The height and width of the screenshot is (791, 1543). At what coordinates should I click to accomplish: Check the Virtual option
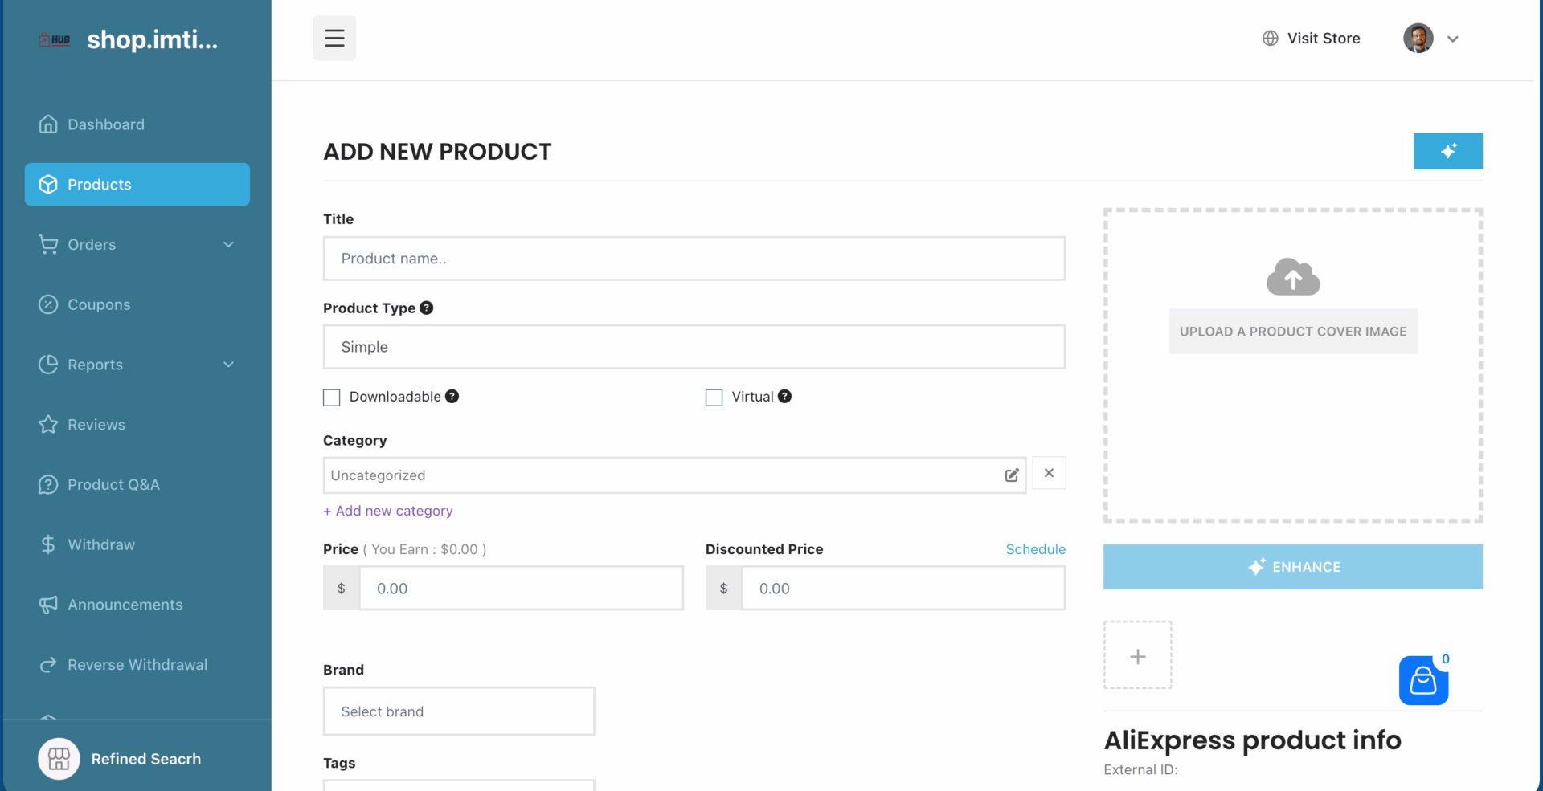point(714,397)
